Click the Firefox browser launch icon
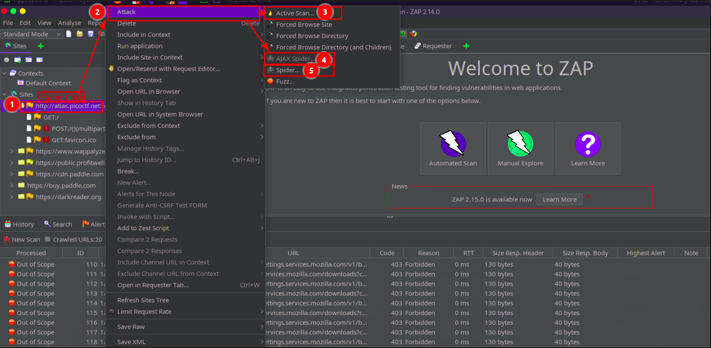711x348 pixels. tap(413, 34)
